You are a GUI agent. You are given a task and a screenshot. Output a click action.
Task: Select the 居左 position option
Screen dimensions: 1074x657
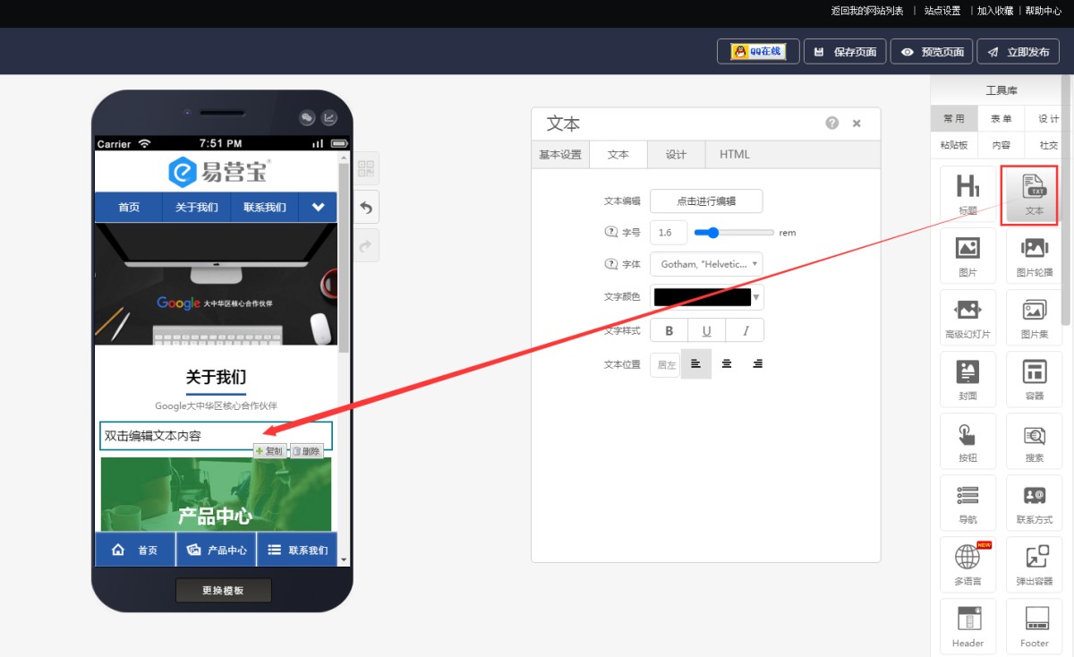click(666, 364)
